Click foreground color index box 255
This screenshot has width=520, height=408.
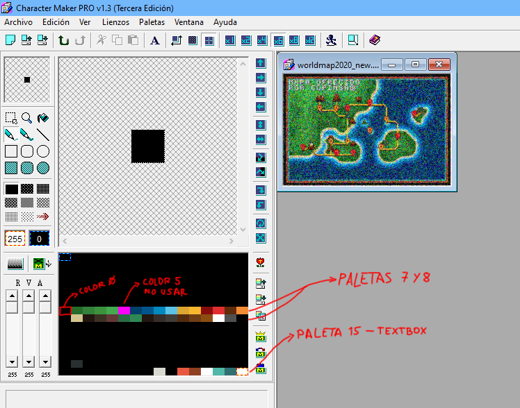coord(15,239)
